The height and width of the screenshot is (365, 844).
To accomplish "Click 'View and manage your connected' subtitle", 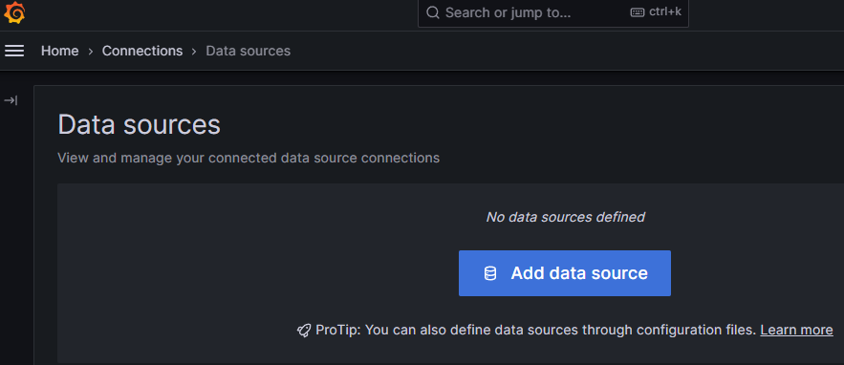I will pyautogui.click(x=249, y=159).
